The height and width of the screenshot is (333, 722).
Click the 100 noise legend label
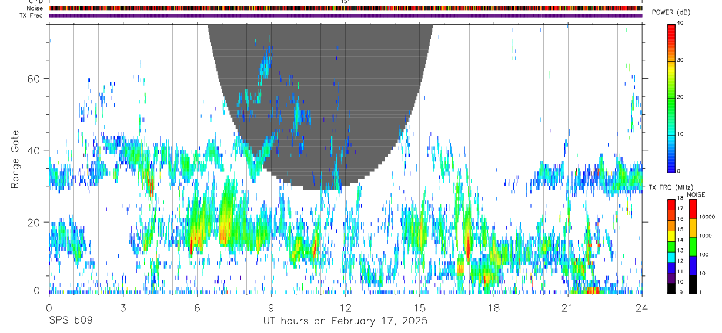pyautogui.click(x=703, y=255)
